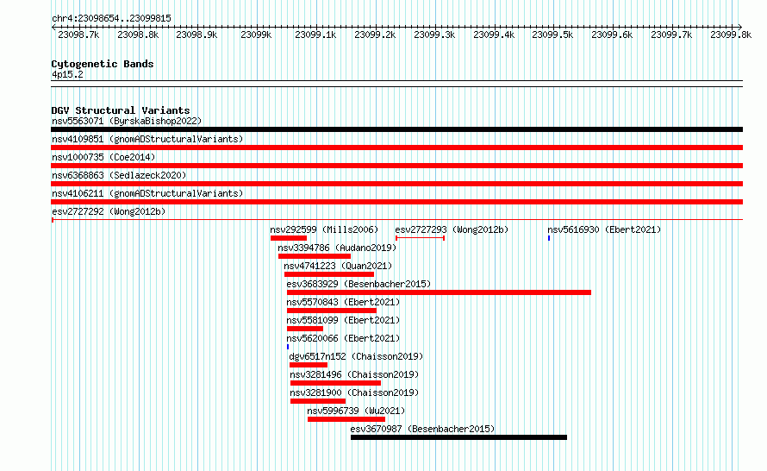This screenshot has width=767, height=471.
Task: Click the red nsv5581099 bar
Action: click(x=305, y=329)
